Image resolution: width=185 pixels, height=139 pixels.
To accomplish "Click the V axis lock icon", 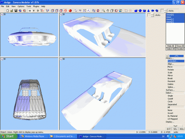I will [x=34, y=11].
